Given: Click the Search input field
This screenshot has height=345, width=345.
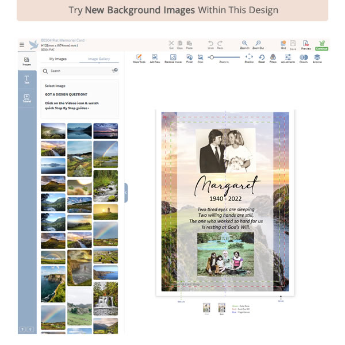Looking at the screenshot, I should (x=78, y=71).
